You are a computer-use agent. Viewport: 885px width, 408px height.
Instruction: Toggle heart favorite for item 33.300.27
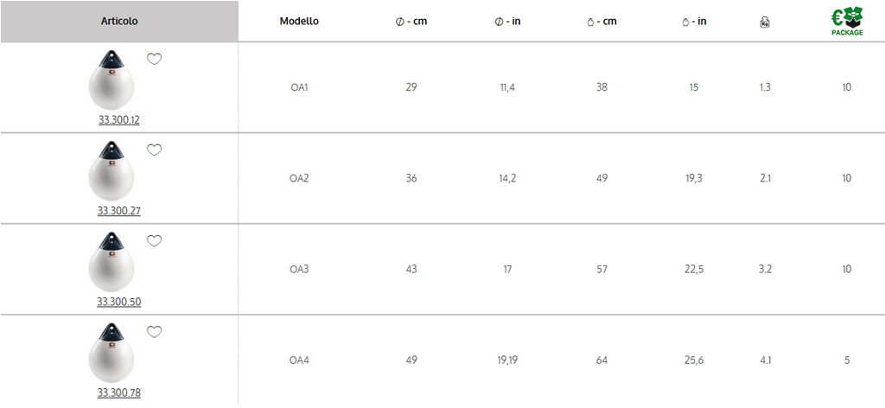click(x=154, y=150)
